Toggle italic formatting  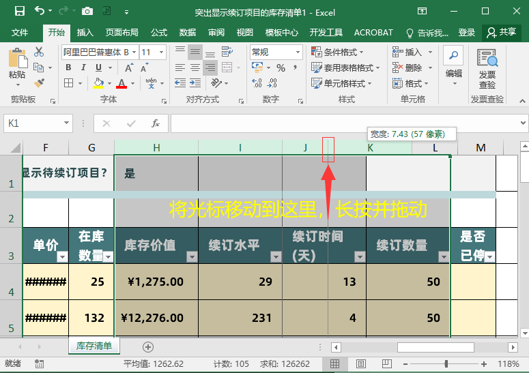tap(84, 68)
